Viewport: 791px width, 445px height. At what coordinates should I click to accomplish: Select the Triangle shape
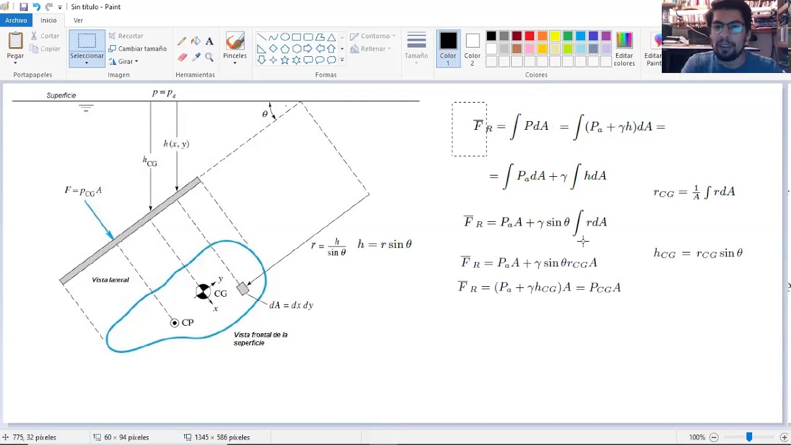331,37
